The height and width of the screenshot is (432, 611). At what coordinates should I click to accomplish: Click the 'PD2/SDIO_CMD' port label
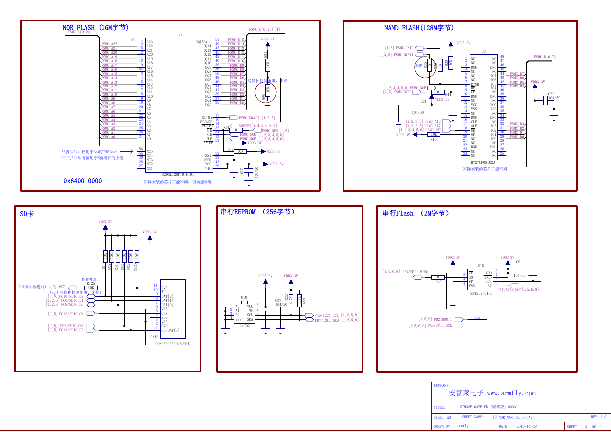click(x=72, y=326)
